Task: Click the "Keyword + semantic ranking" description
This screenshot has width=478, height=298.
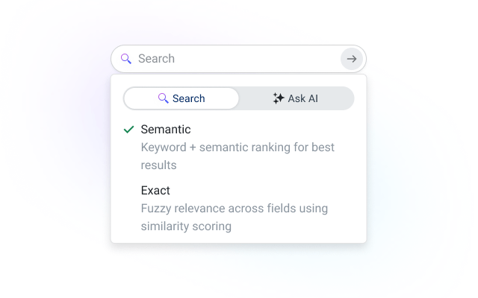Action: (238, 148)
